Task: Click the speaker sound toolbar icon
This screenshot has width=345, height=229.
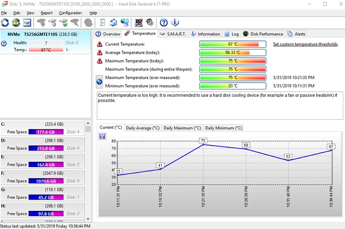Action: tap(150, 22)
